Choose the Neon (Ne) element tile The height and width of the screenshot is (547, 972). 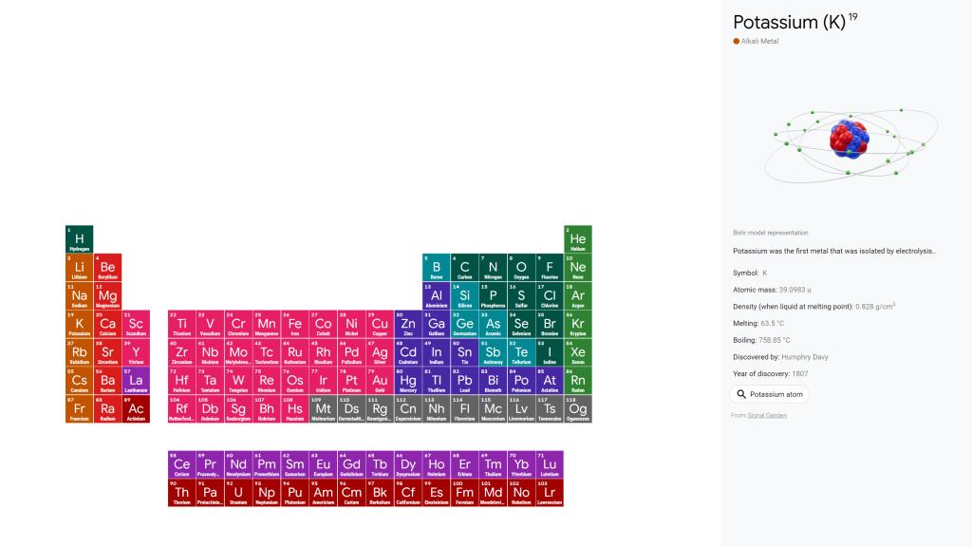[x=578, y=268]
